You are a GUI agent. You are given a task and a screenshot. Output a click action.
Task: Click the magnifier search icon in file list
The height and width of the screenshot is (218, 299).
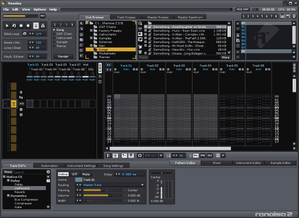click(140, 23)
